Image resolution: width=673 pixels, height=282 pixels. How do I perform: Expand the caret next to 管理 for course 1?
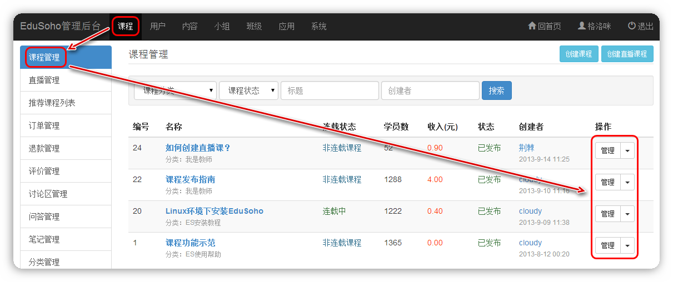pyautogui.click(x=627, y=245)
